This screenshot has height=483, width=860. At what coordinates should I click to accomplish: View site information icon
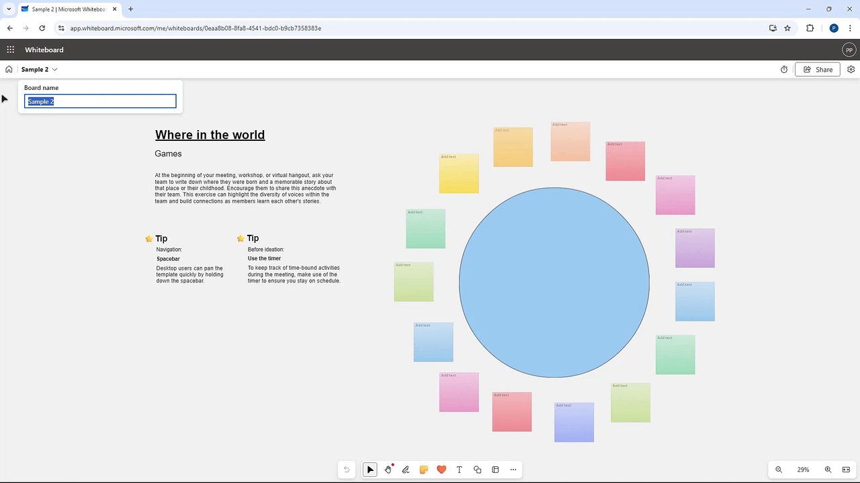click(61, 28)
